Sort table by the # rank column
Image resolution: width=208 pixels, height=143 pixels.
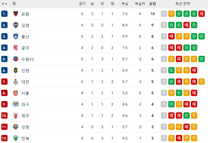(4, 4)
